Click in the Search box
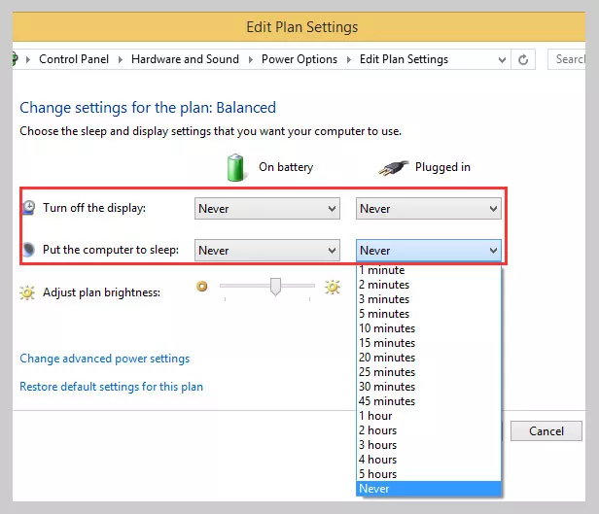Screen dimensions: 599x514 567,59
